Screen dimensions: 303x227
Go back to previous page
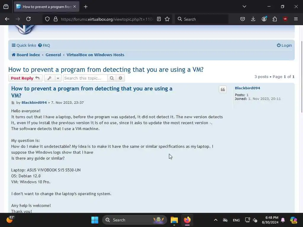point(7,19)
